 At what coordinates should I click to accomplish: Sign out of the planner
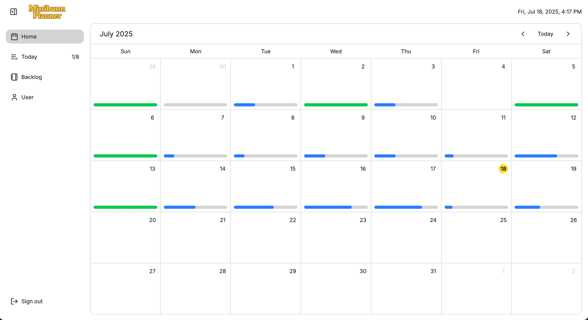pyautogui.click(x=32, y=301)
